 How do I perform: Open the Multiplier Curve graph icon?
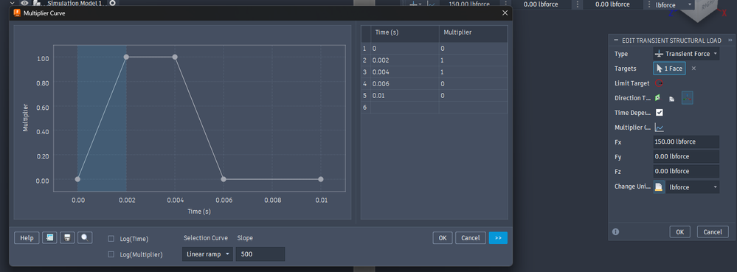[x=660, y=128]
